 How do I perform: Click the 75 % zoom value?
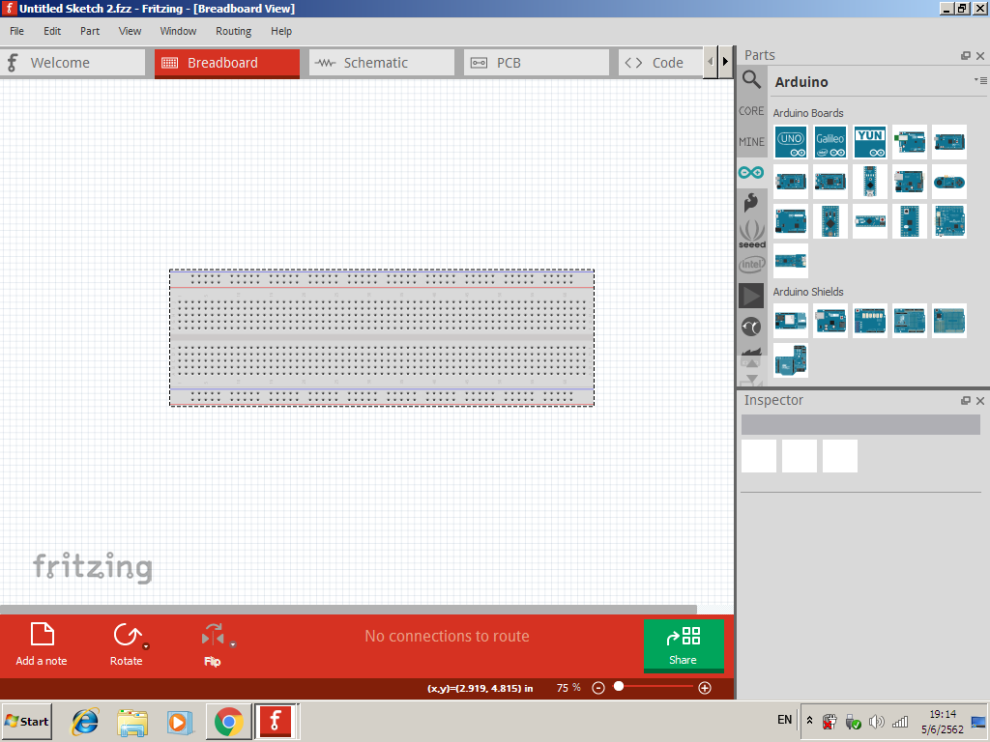tap(568, 688)
